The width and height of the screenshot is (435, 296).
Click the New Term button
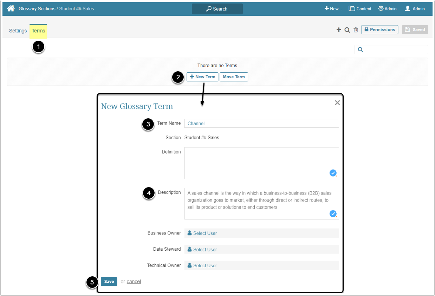(202, 77)
